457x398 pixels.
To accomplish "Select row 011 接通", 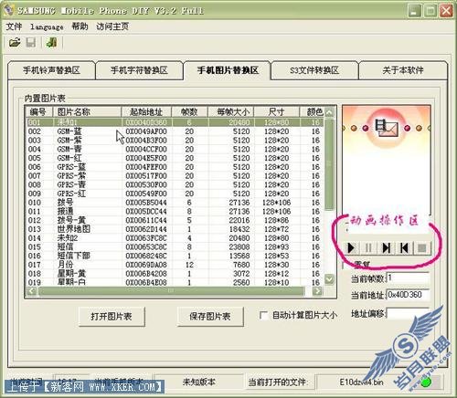I will coord(175,211).
